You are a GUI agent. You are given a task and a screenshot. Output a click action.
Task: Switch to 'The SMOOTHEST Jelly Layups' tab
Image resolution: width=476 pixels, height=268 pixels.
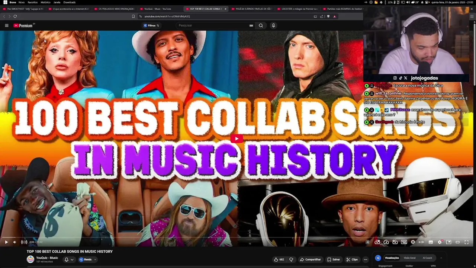click(24, 9)
